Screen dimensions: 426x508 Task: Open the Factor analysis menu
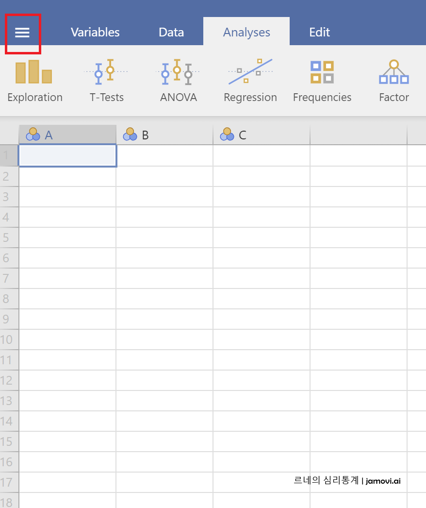[394, 81]
